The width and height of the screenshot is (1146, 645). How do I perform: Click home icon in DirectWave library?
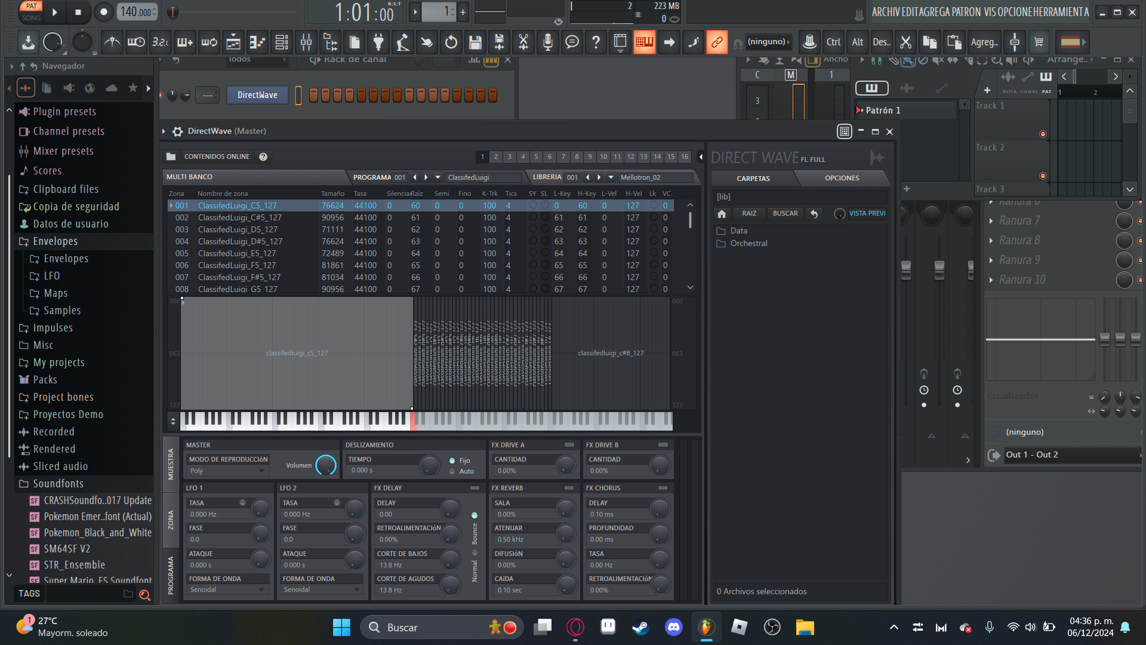pyautogui.click(x=722, y=214)
